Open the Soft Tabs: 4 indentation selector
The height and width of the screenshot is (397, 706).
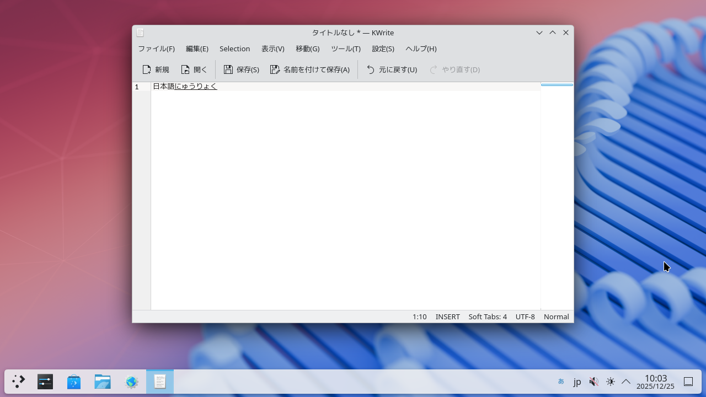(x=488, y=316)
